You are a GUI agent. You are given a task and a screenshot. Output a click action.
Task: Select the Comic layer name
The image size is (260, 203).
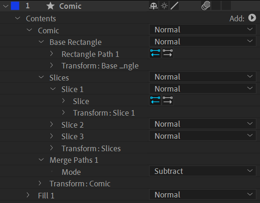(x=70, y=6)
